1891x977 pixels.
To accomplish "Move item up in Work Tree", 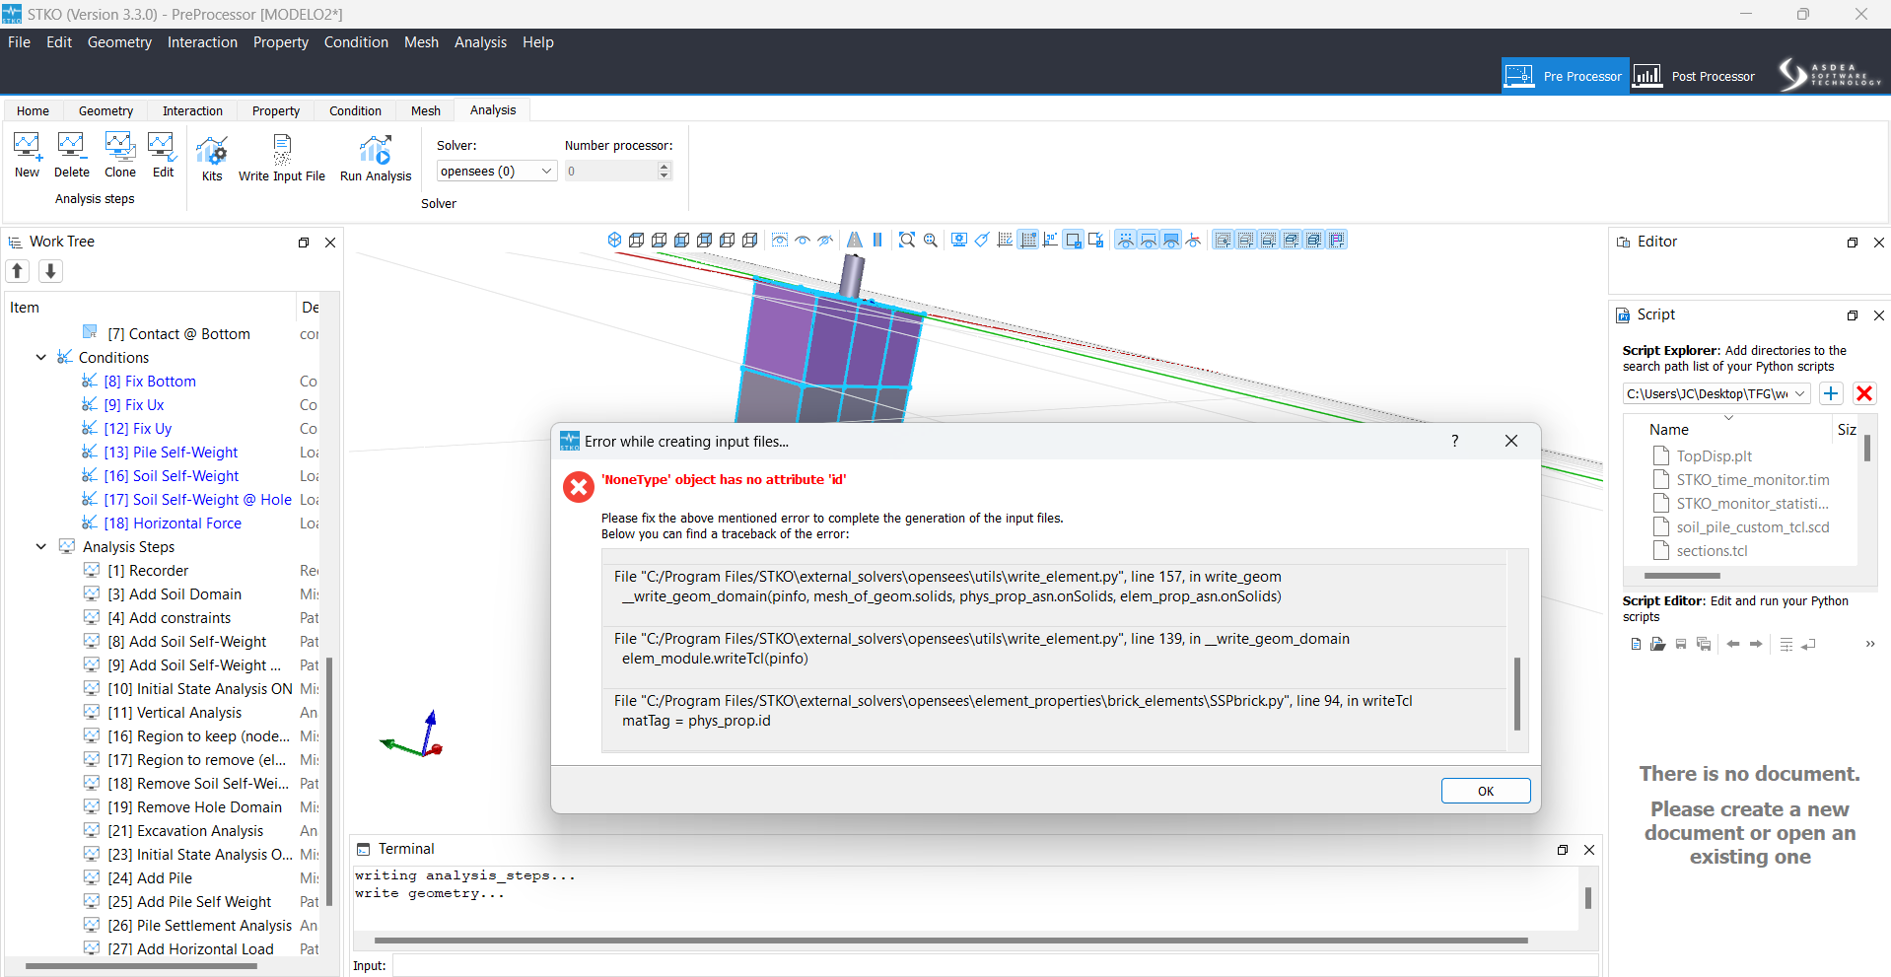I will [18, 271].
